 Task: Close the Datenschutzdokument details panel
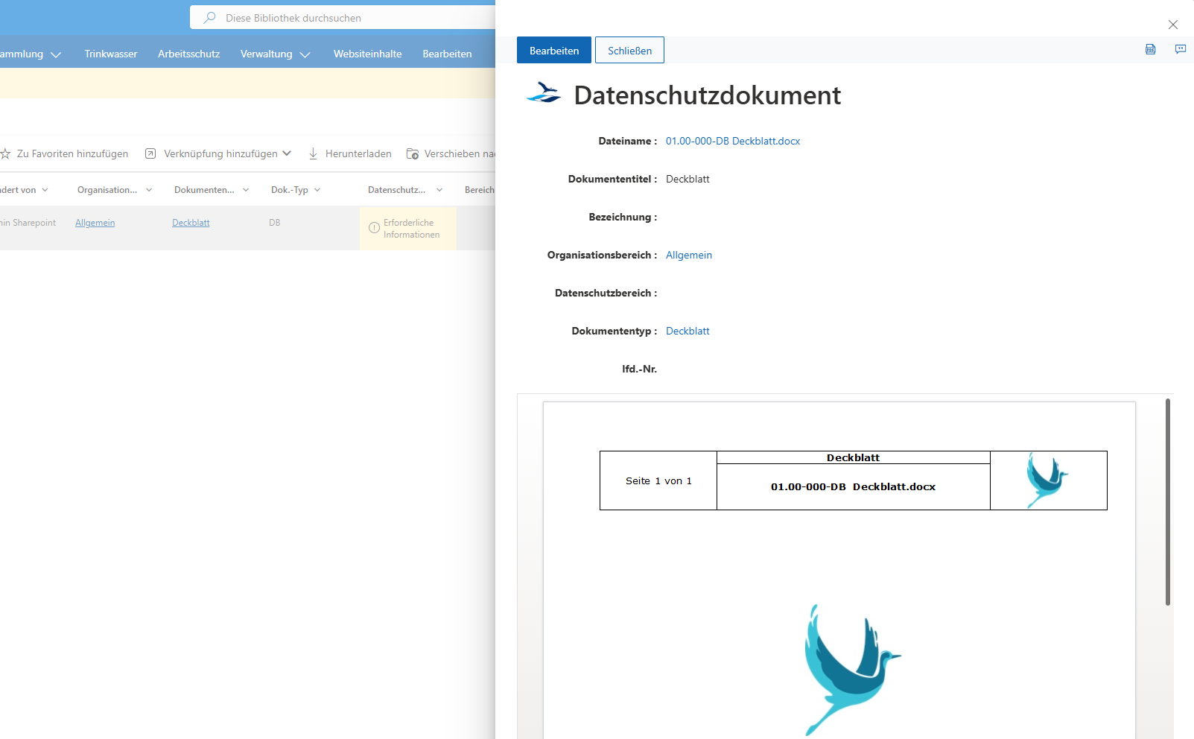(1173, 25)
